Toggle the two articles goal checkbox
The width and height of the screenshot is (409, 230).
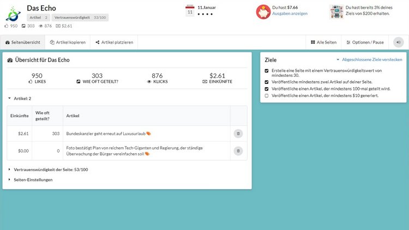point(266,82)
